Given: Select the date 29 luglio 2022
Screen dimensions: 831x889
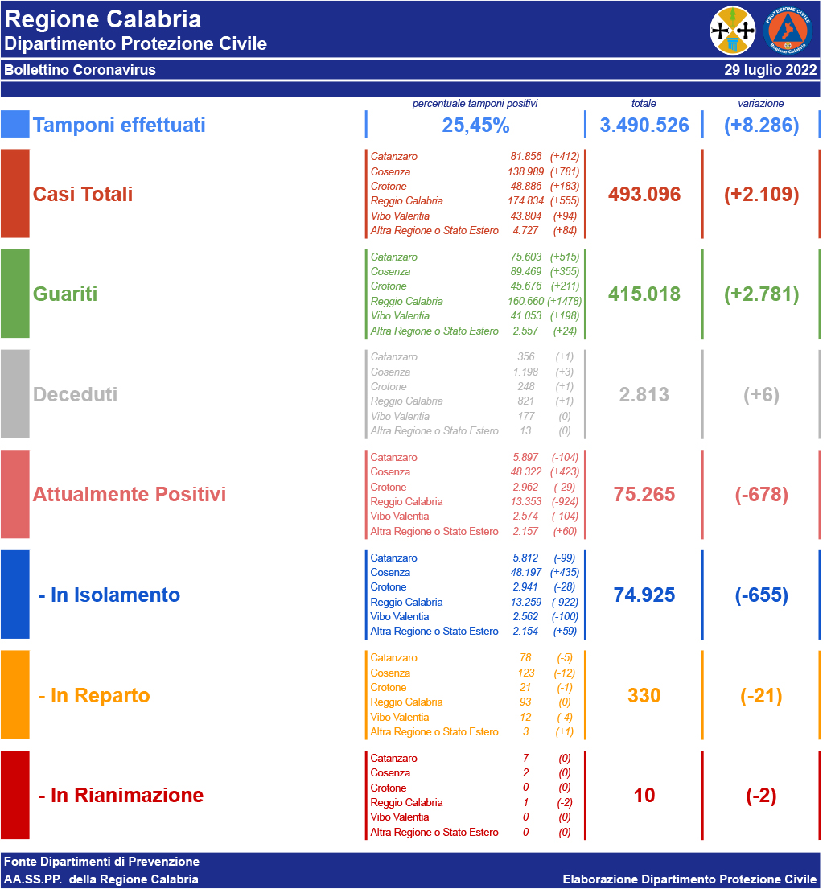Looking at the screenshot, I should [770, 70].
